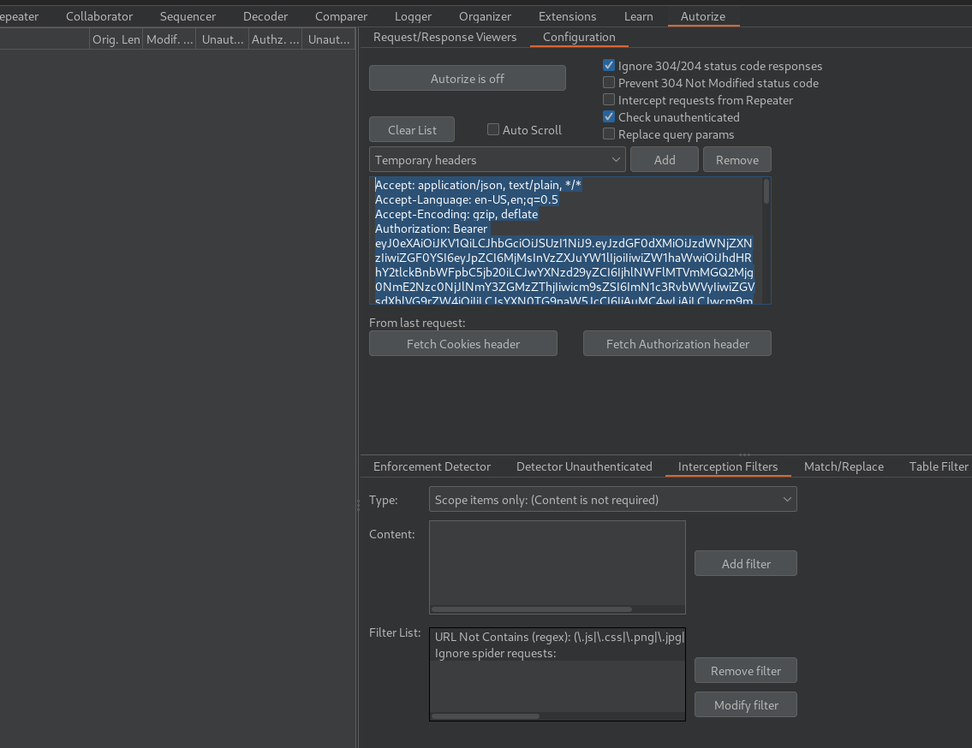The image size is (972, 748).
Task: Check the Replace query params option
Action: (x=609, y=134)
